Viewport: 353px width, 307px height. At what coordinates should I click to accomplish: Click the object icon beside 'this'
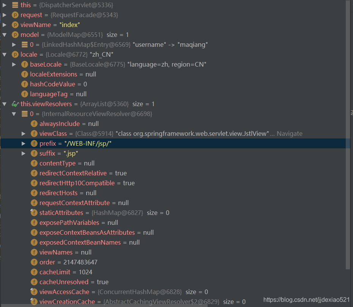point(15,5)
